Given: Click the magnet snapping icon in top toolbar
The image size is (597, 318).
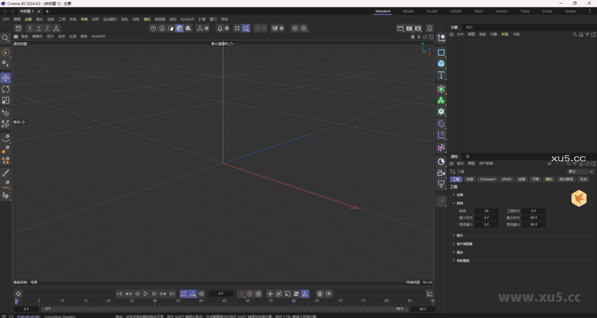Looking at the screenshot, I should 220,28.
